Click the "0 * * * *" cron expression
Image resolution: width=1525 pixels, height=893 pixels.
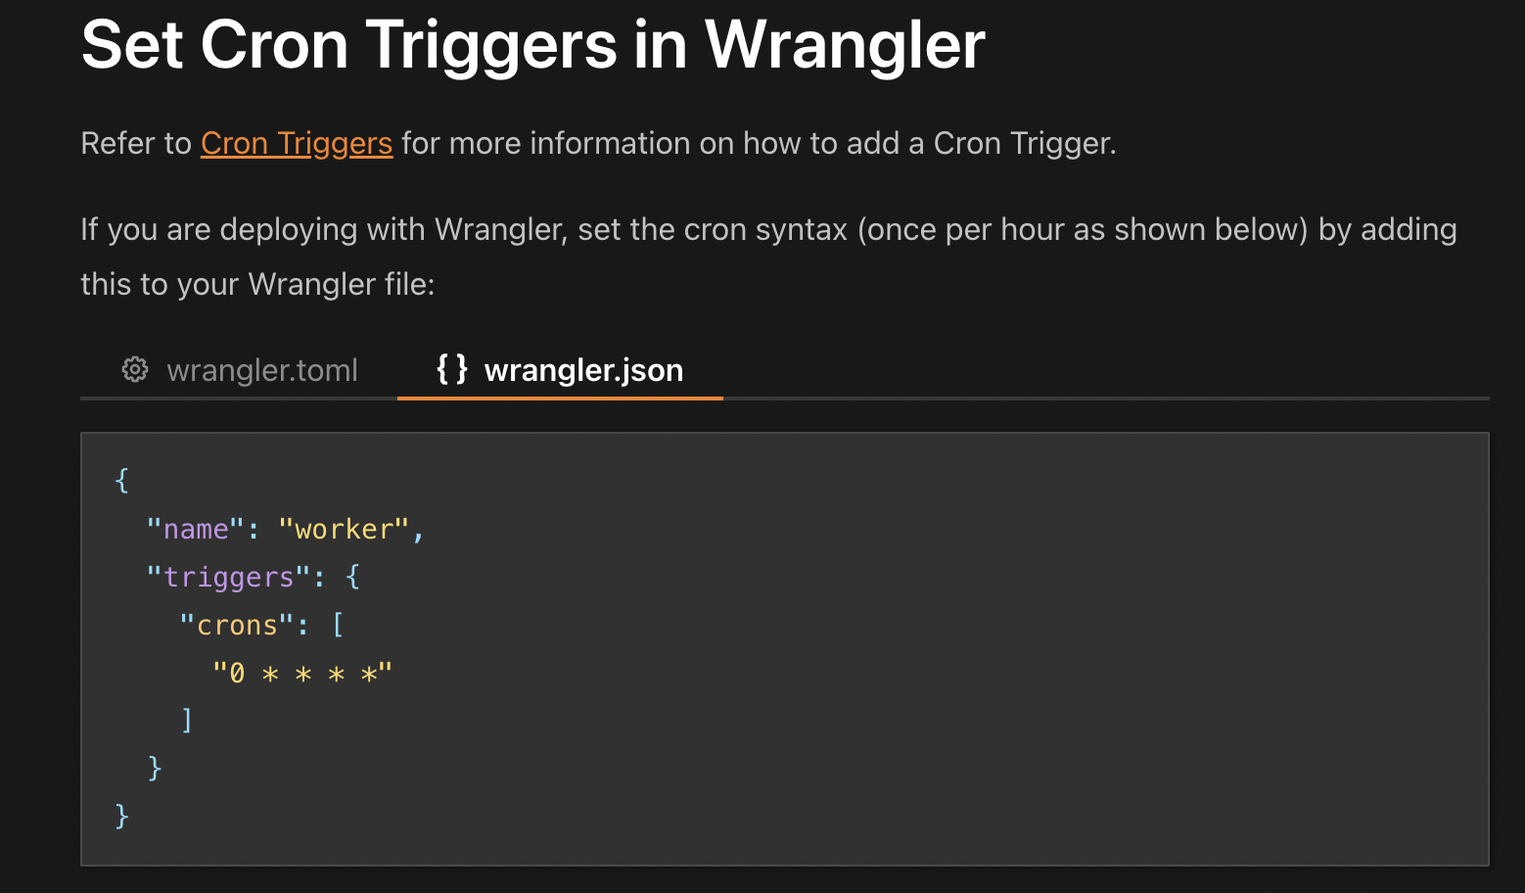pos(302,674)
